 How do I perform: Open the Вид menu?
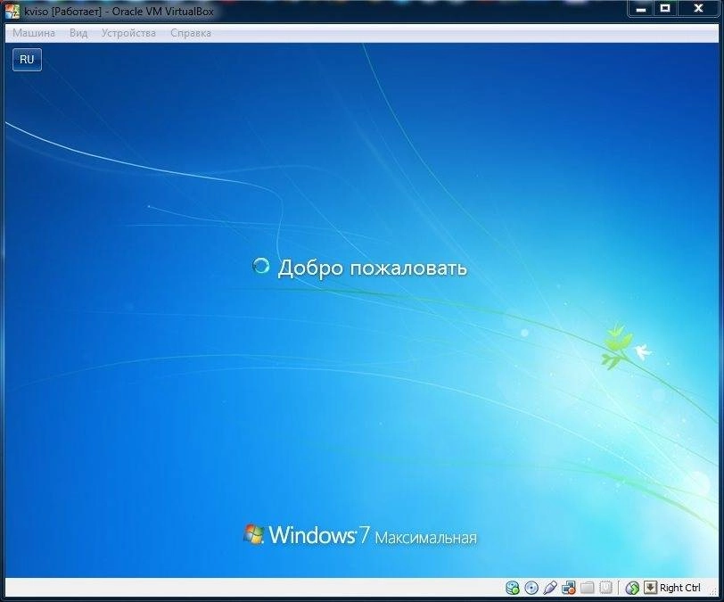click(x=78, y=33)
